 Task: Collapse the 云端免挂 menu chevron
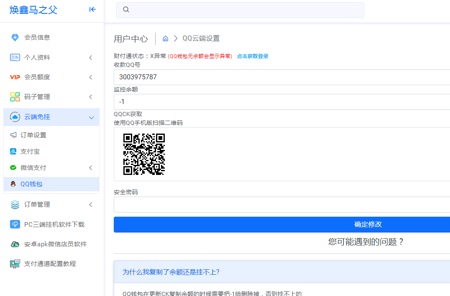[x=91, y=117]
